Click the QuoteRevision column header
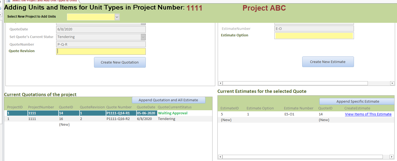This screenshot has width=397, height=161. (92, 107)
